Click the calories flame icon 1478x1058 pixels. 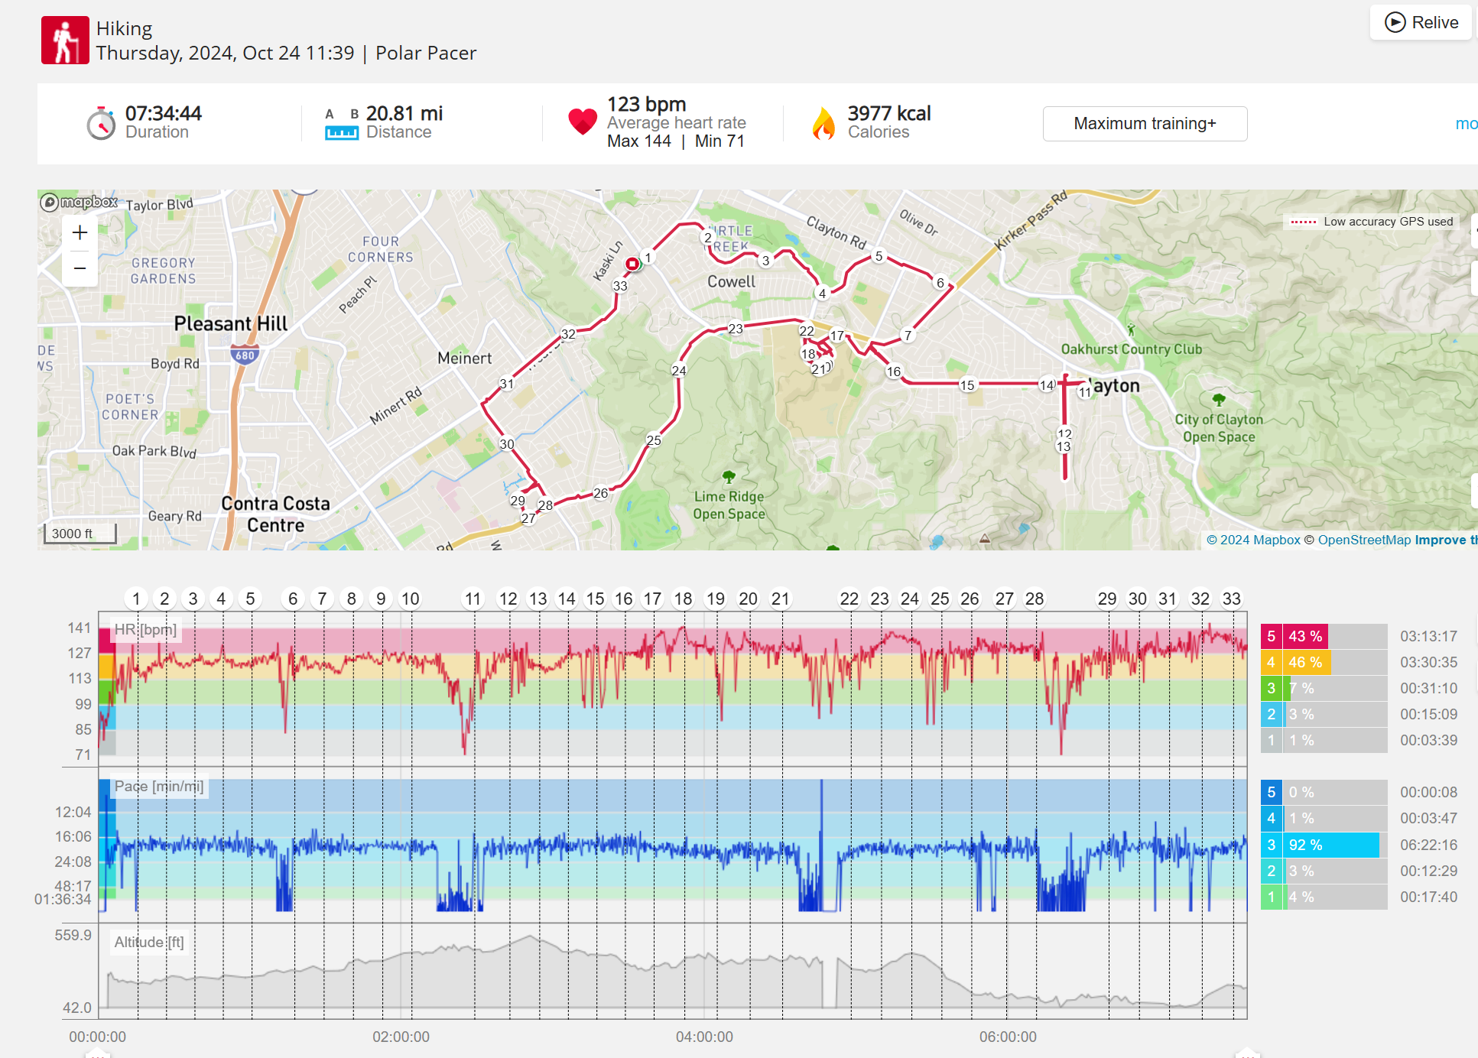pyautogui.click(x=823, y=123)
